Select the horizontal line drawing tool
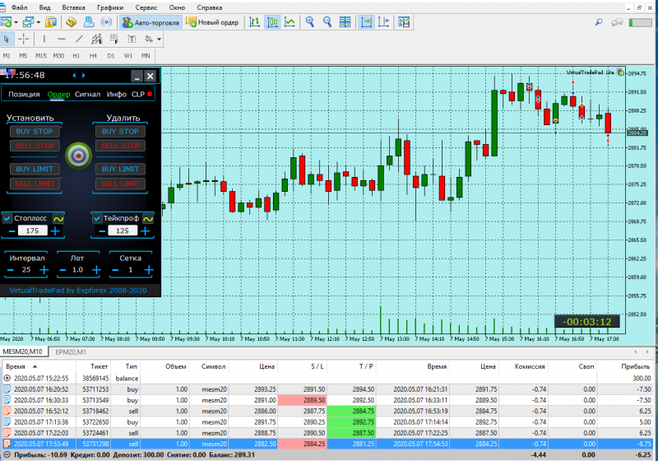 click(x=62, y=39)
